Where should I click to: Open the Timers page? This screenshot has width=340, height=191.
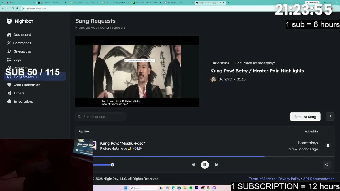19,93
